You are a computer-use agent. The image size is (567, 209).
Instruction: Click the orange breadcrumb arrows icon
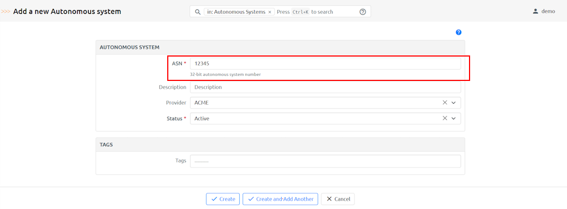[x=6, y=12]
